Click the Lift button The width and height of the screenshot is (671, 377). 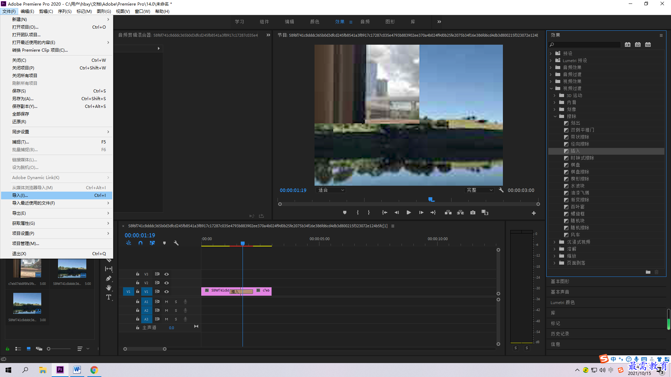point(448,213)
